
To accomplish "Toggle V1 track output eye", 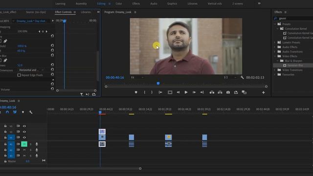I will (24, 137).
